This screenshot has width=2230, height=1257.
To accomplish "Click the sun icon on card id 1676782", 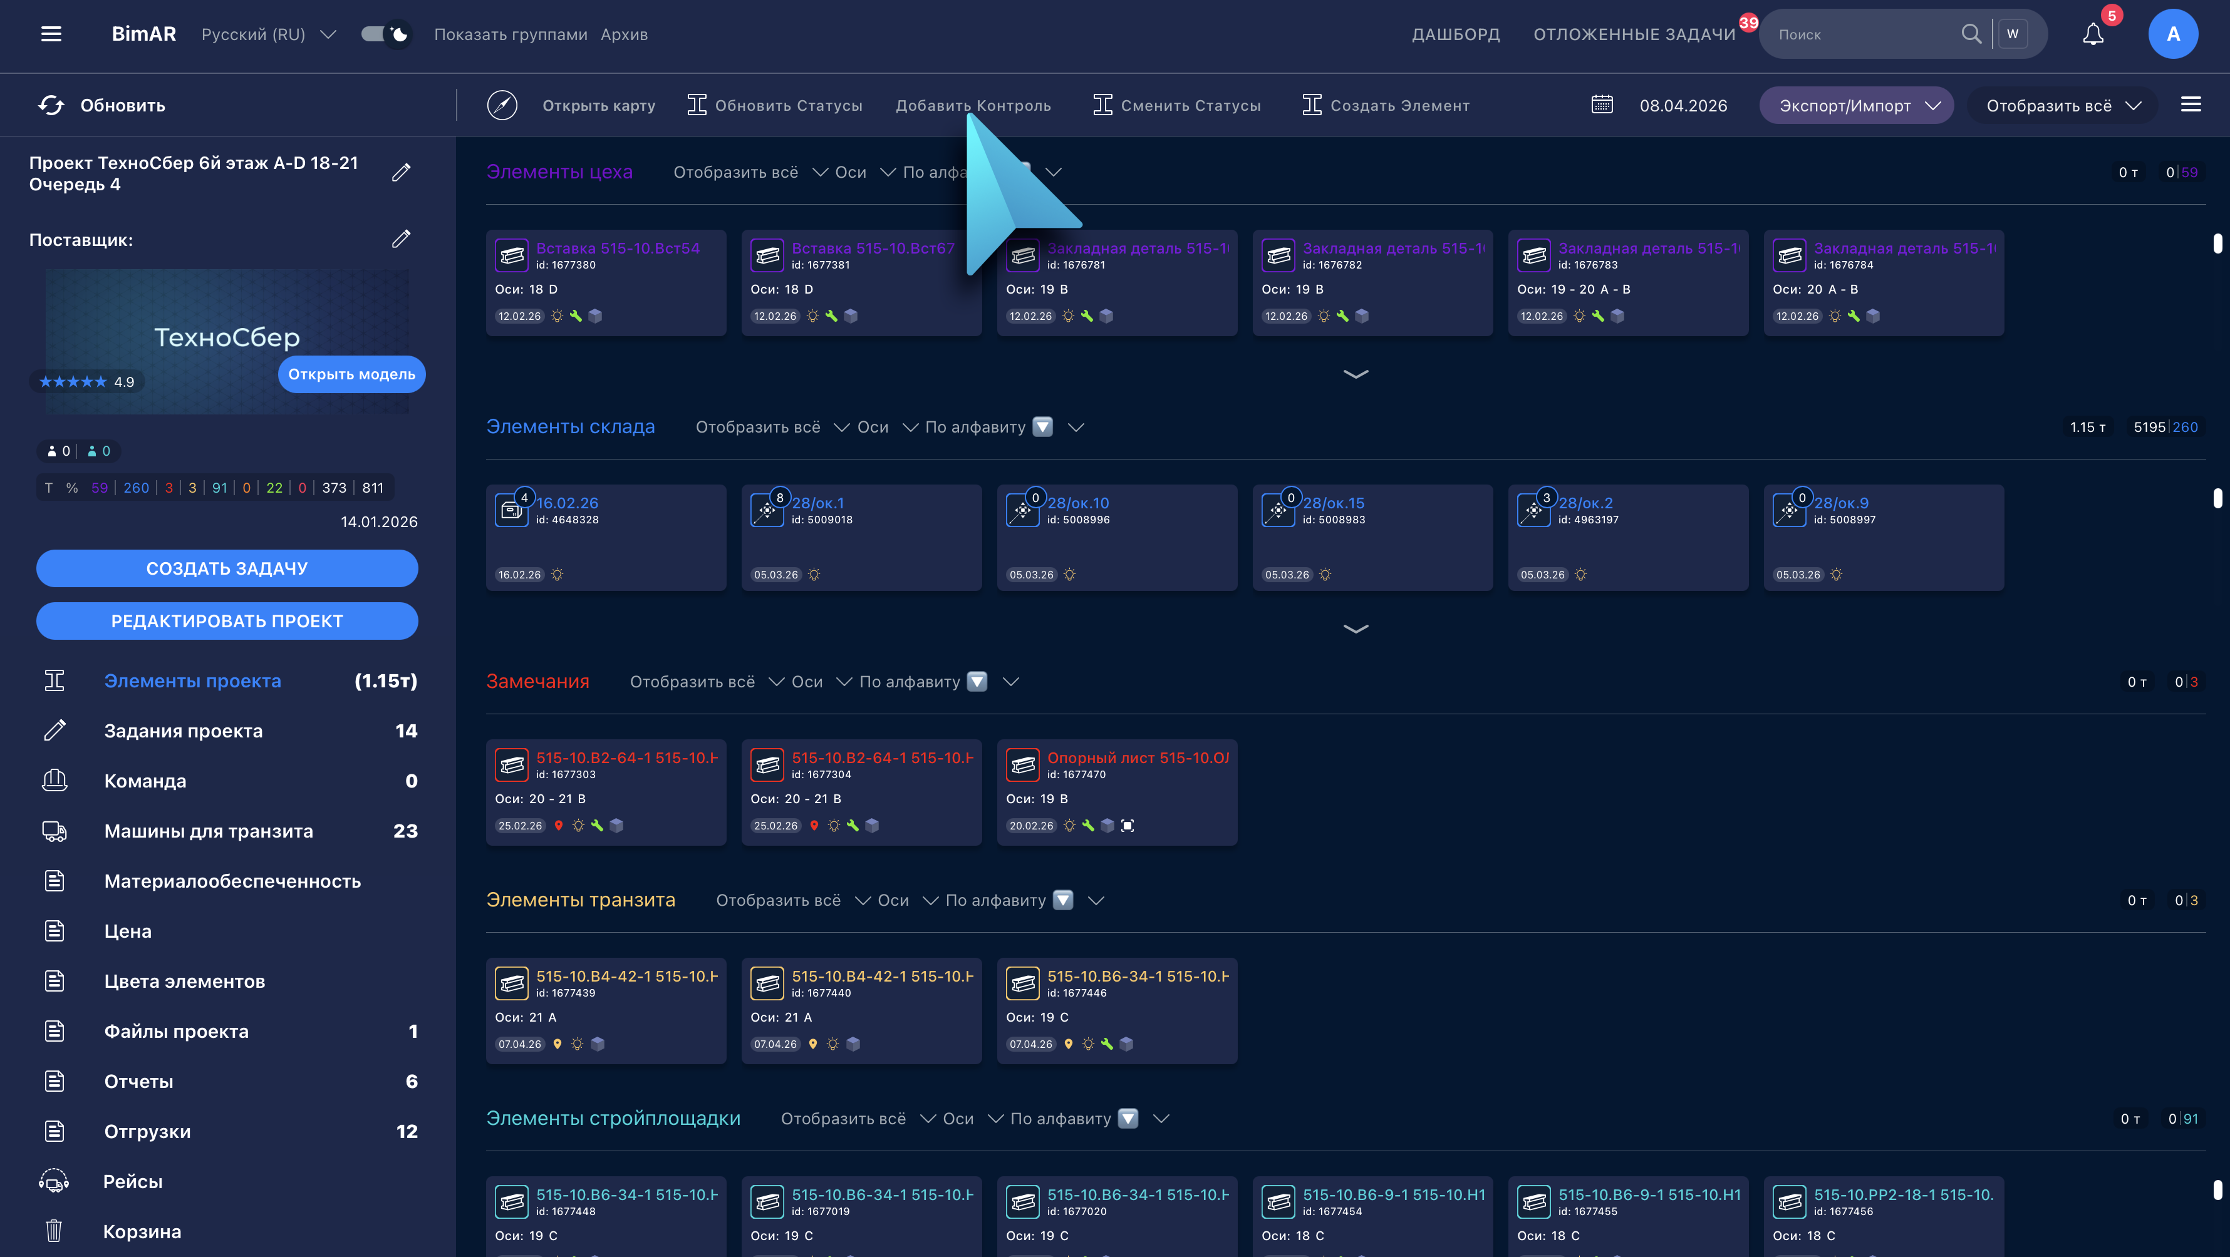I will (1324, 316).
